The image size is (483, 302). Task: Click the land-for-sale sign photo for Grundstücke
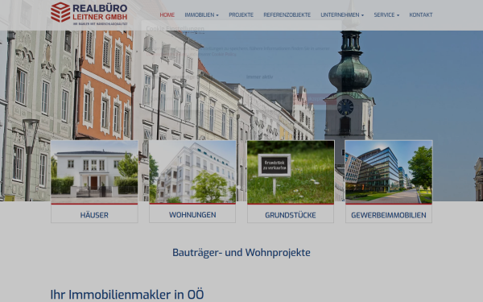coord(291,172)
